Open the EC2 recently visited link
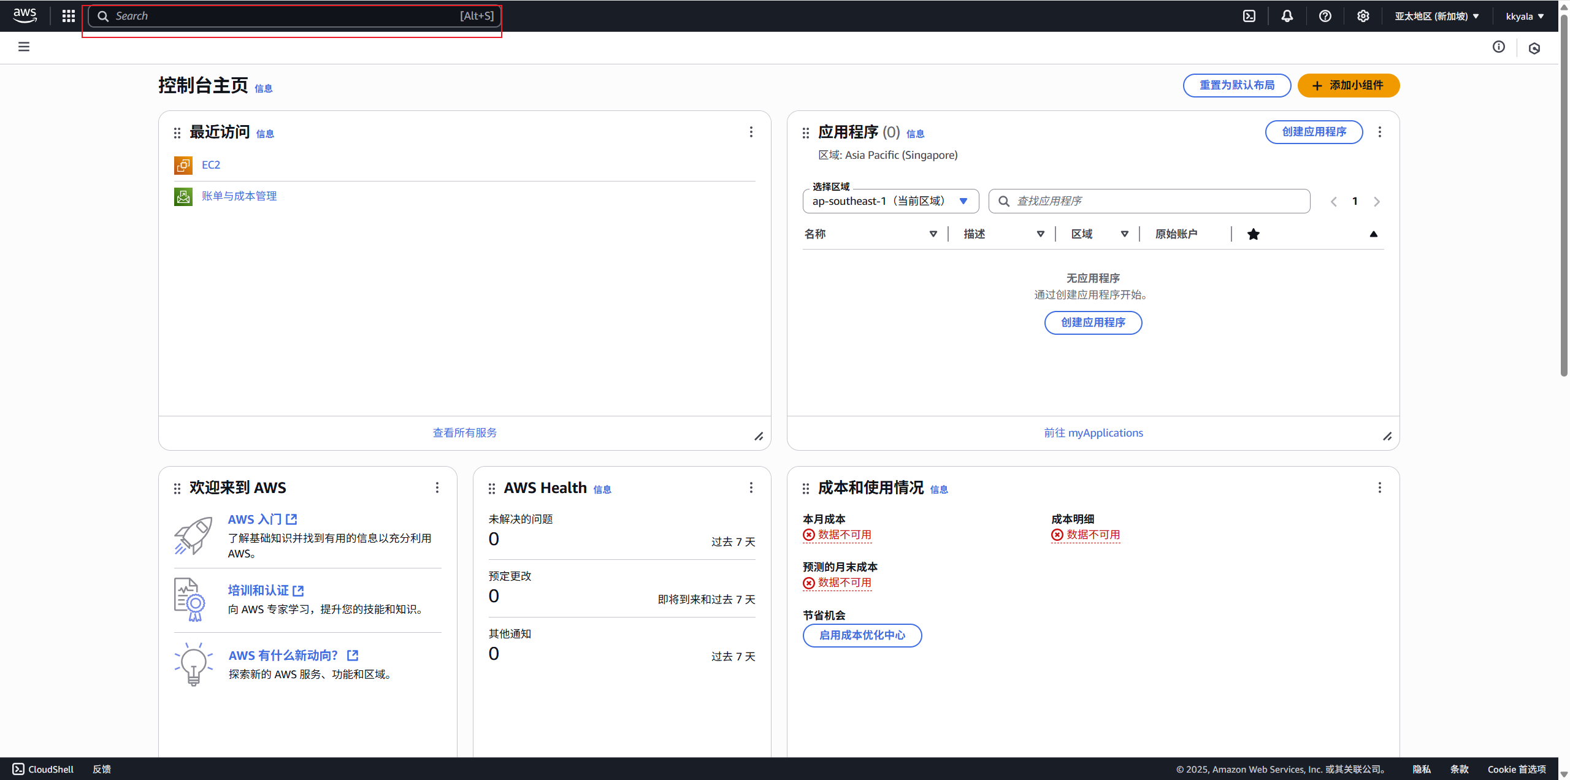Viewport: 1570px width, 780px height. (x=211, y=165)
